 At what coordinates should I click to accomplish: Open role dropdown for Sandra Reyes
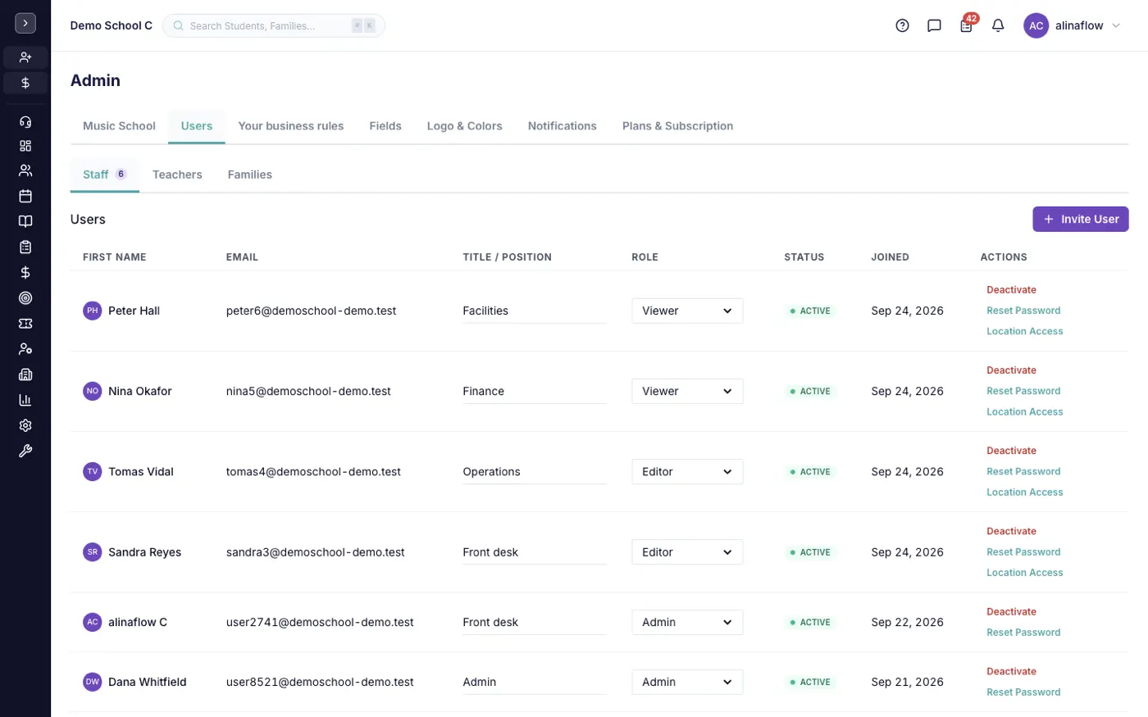pos(687,551)
